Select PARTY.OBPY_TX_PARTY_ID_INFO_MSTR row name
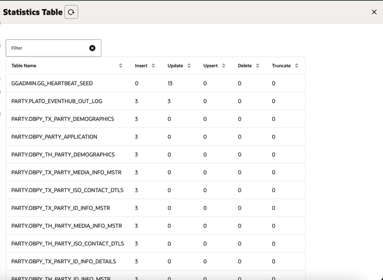Screen dimensions: 383x280 pyautogui.click(x=60, y=208)
